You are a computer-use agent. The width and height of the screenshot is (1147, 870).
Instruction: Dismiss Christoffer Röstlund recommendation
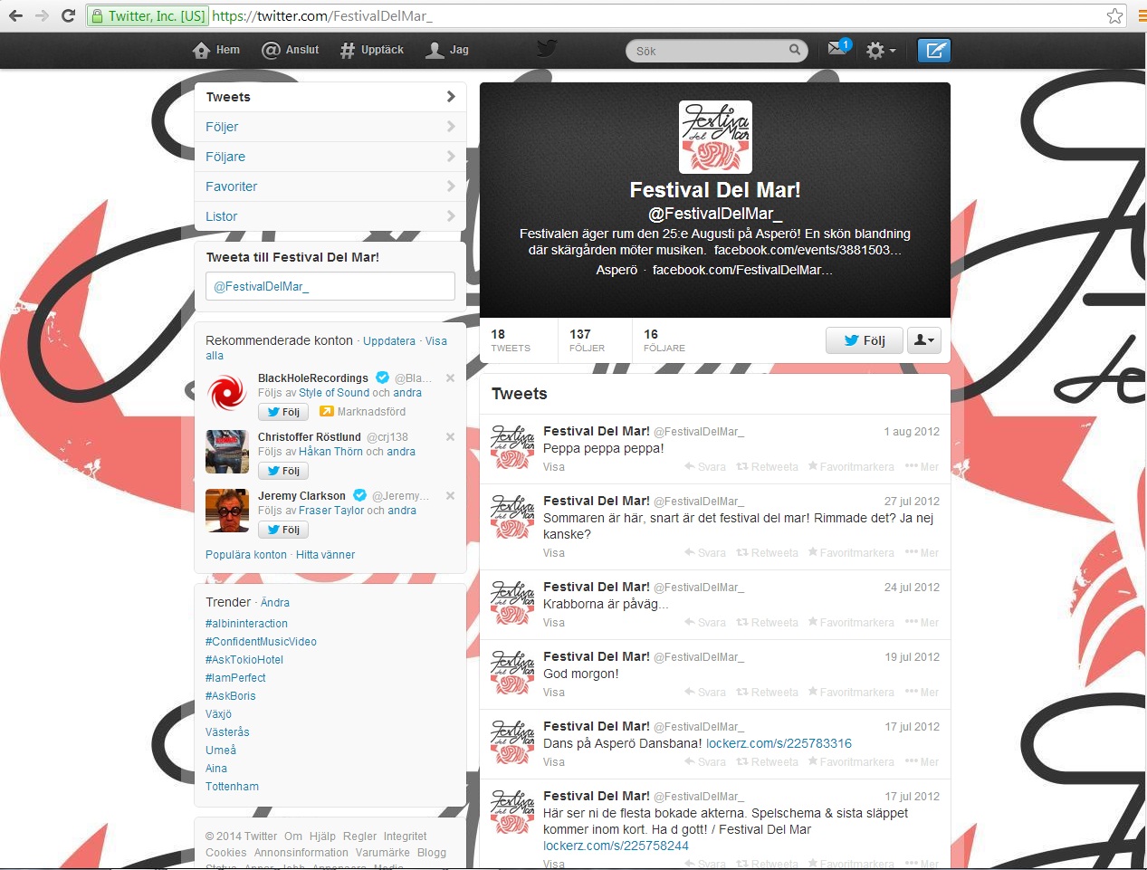450,437
